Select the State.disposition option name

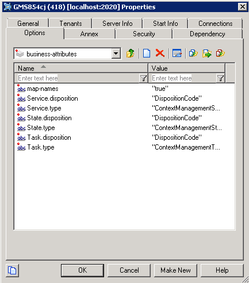coord(49,118)
